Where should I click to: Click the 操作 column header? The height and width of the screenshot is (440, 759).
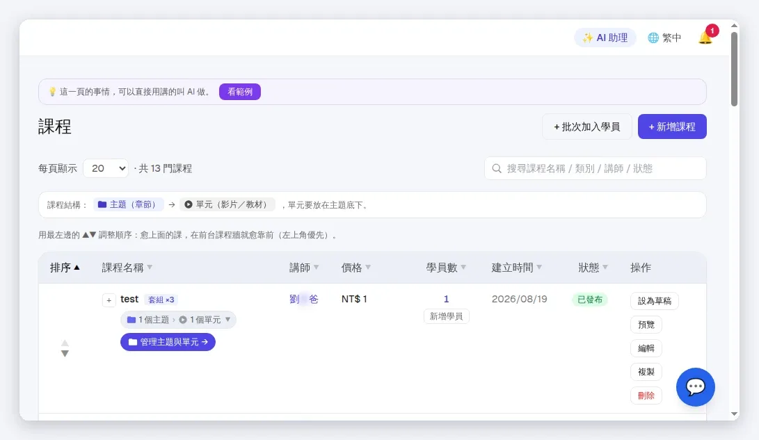[641, 268]
